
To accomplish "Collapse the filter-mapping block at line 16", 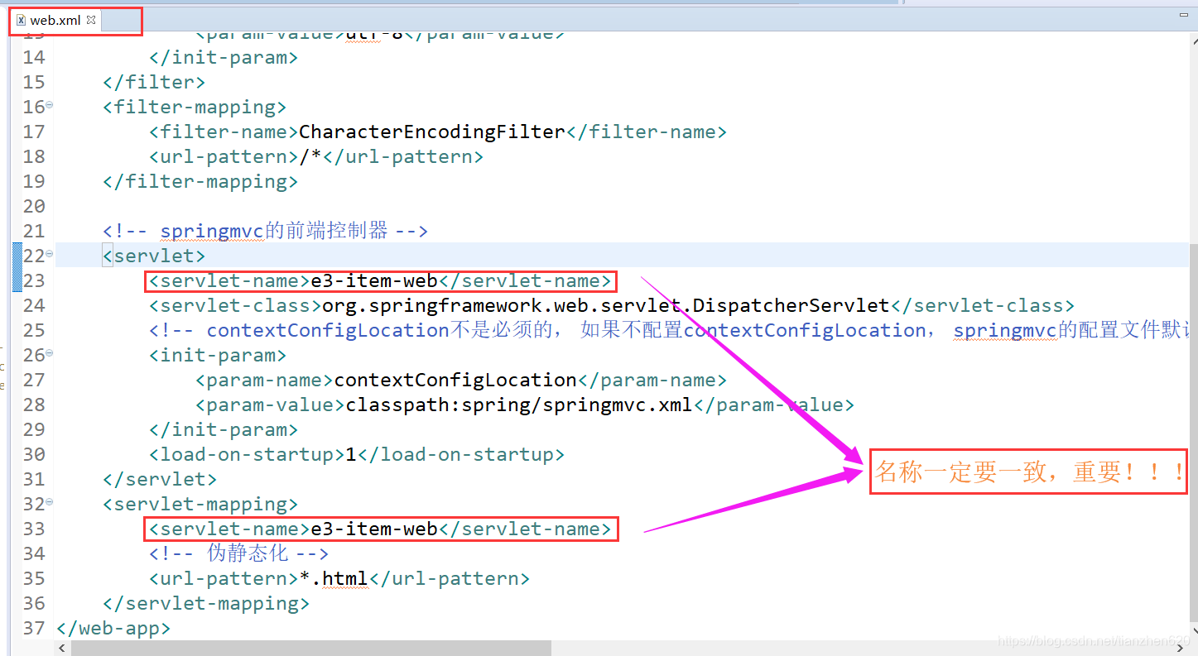I will 50,104.
